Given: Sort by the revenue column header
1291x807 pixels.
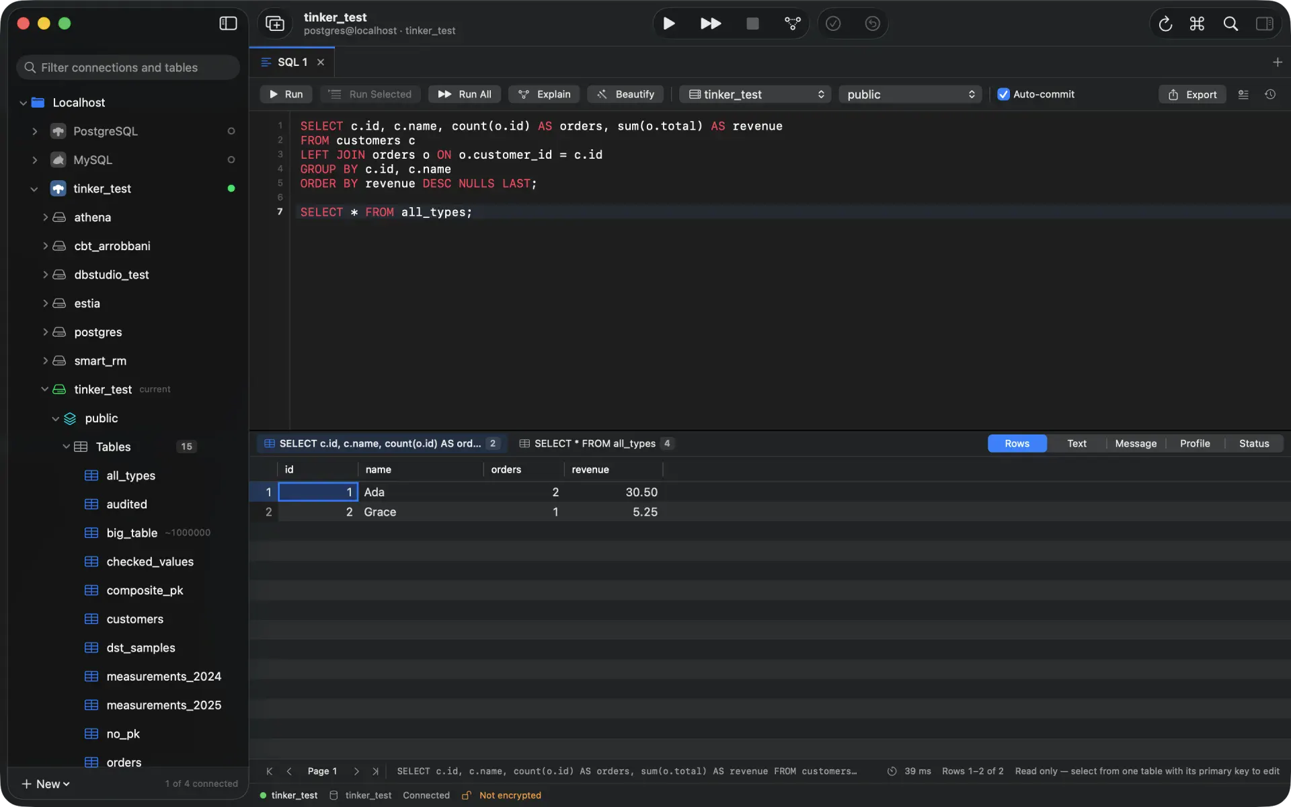Looking at the screenshot, I should [x=613, y=469].
